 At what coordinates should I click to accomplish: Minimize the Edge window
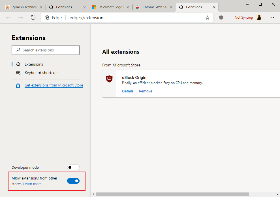point(247,4)
